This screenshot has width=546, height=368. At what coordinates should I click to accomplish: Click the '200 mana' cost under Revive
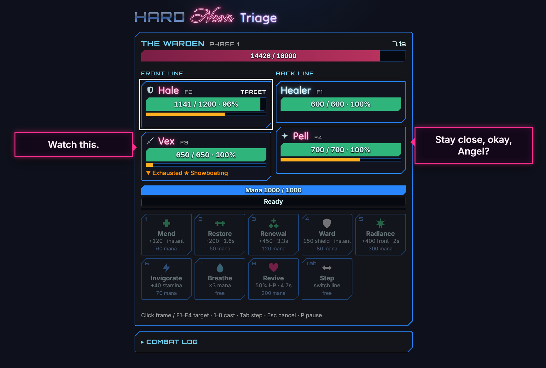point(273,293)
